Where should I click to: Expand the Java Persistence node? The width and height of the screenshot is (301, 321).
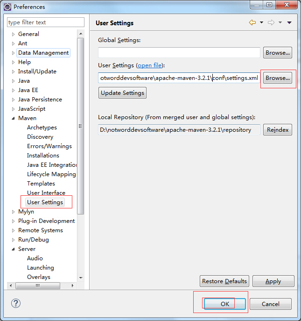pos(13,100)
